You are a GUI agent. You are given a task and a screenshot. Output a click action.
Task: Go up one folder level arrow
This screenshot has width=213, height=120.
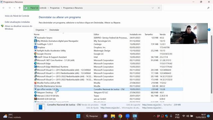(x=20, y=8)
